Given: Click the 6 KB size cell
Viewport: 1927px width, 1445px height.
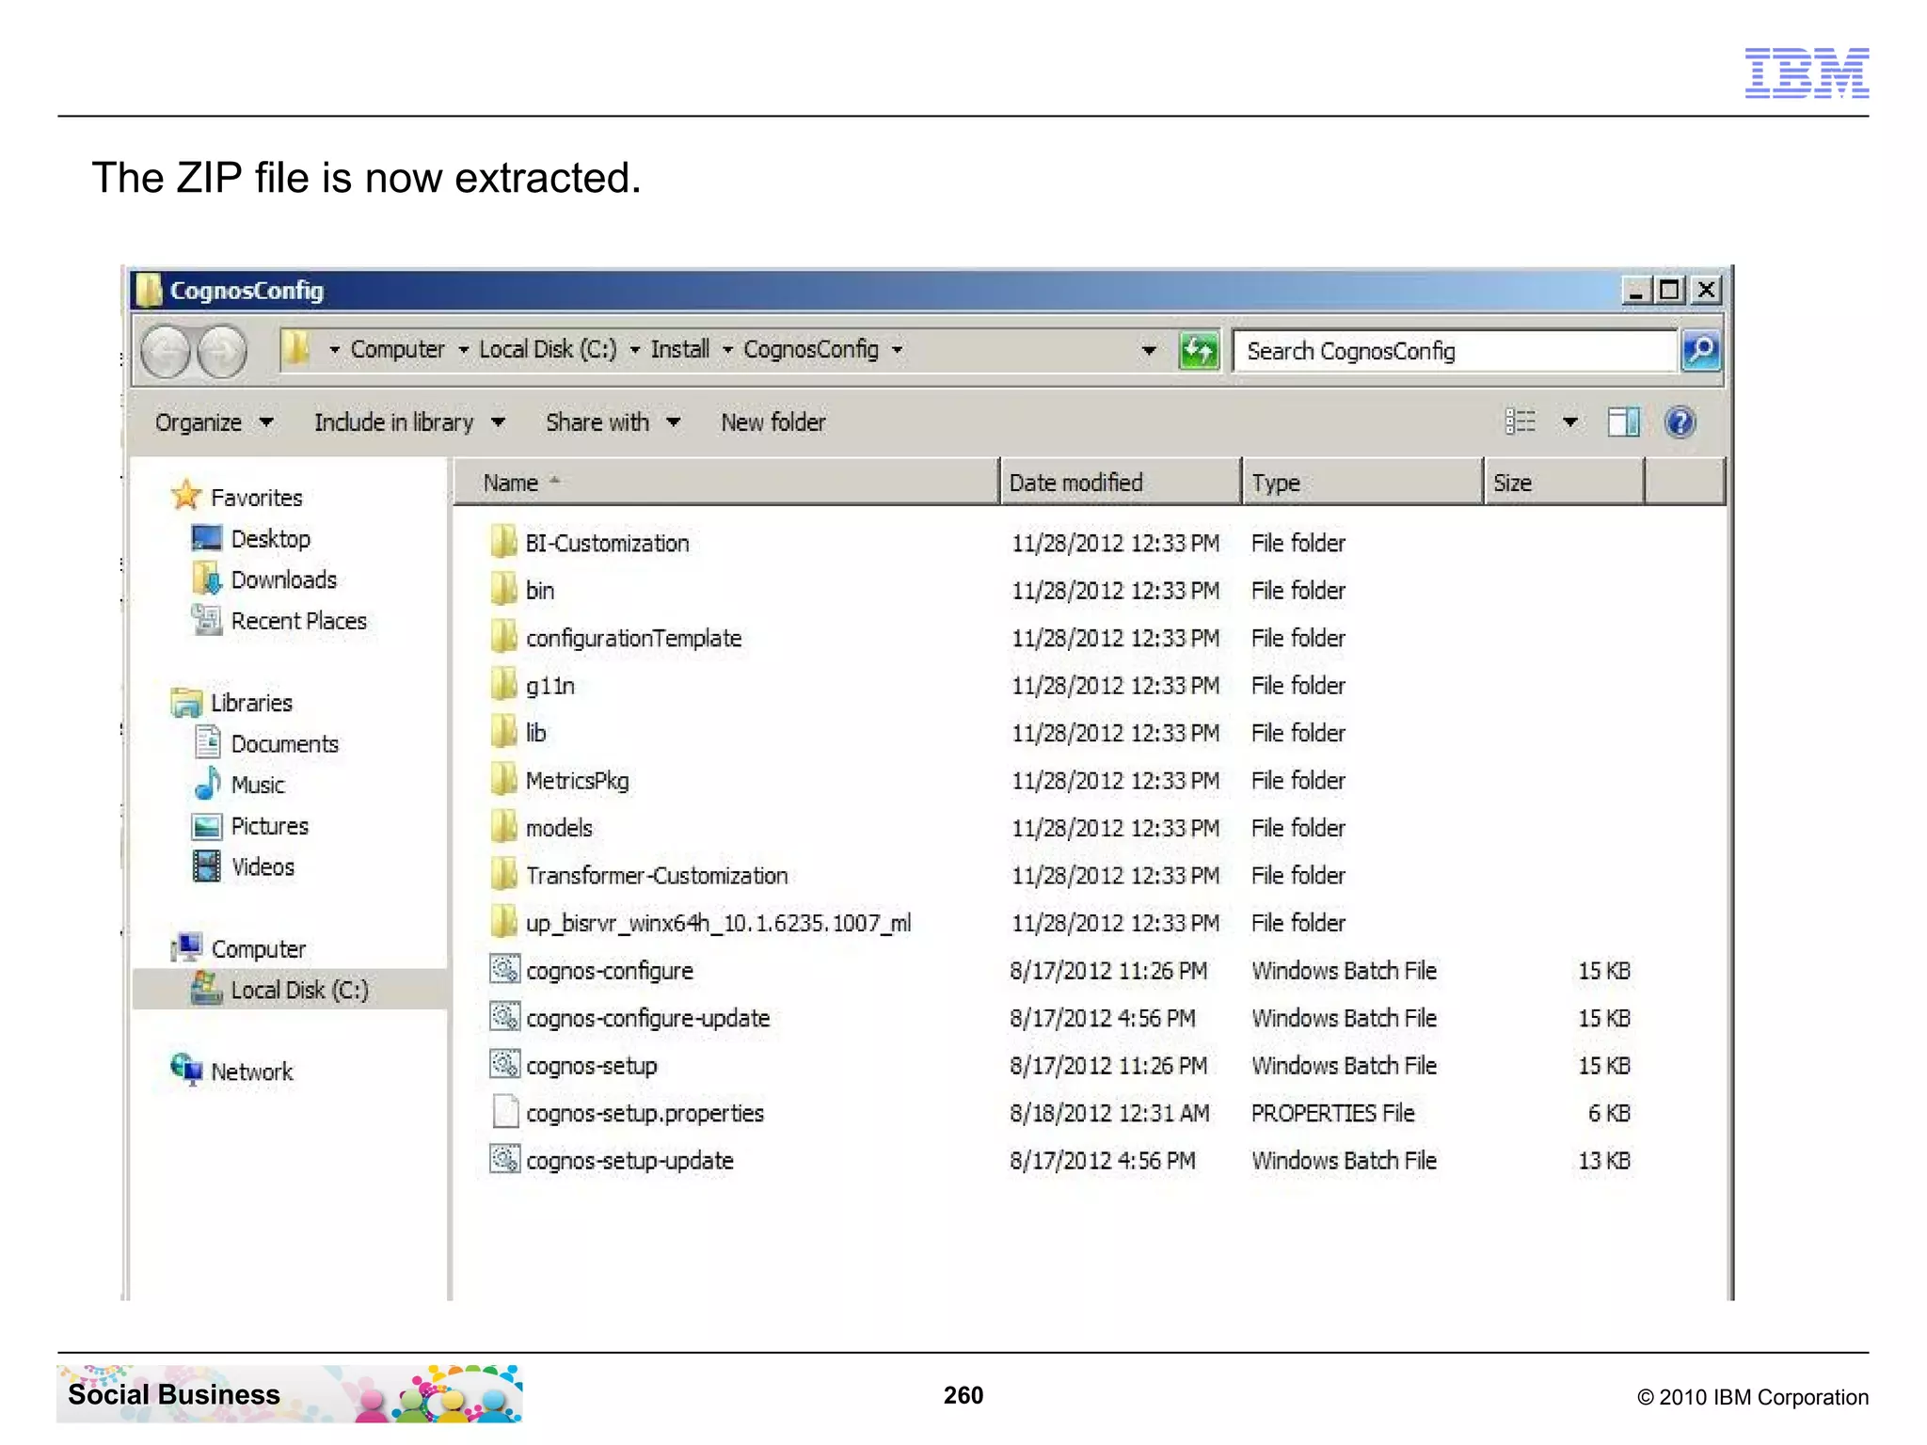Looking at the screenshot, I should (x=1609, y=1113).
